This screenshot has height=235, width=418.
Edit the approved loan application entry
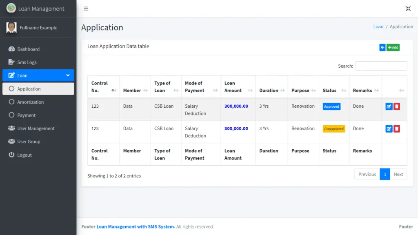click(x=389, y=106)
